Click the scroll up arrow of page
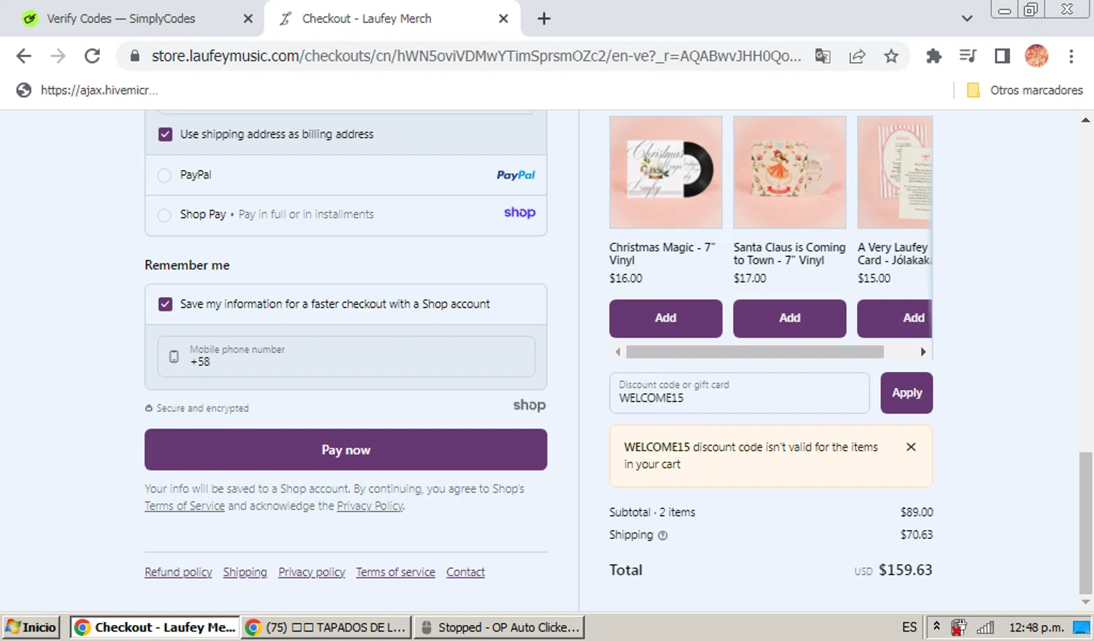The width and height of the screenshot is (1094, 641). point(1086,119)
